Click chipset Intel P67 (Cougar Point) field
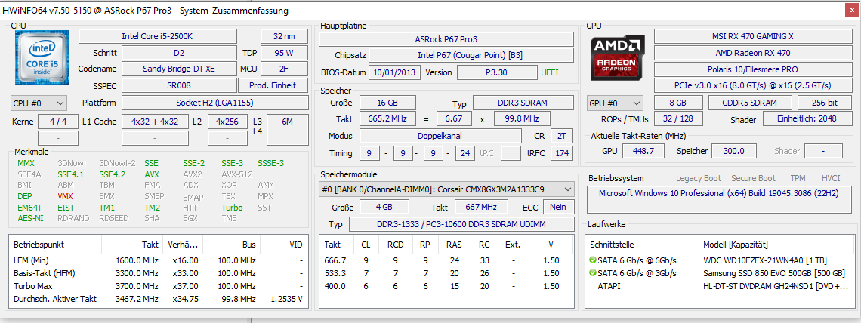 471,55
